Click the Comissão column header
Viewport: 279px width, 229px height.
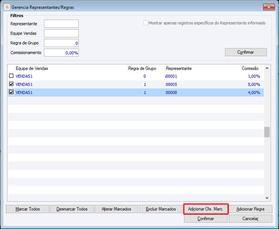coord(251,68)
